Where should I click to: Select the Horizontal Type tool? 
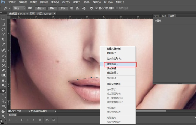tap(3, 96)
